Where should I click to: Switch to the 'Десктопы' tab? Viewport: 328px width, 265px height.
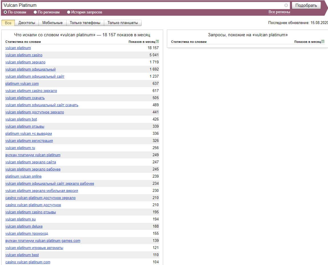tap(27, 23)
